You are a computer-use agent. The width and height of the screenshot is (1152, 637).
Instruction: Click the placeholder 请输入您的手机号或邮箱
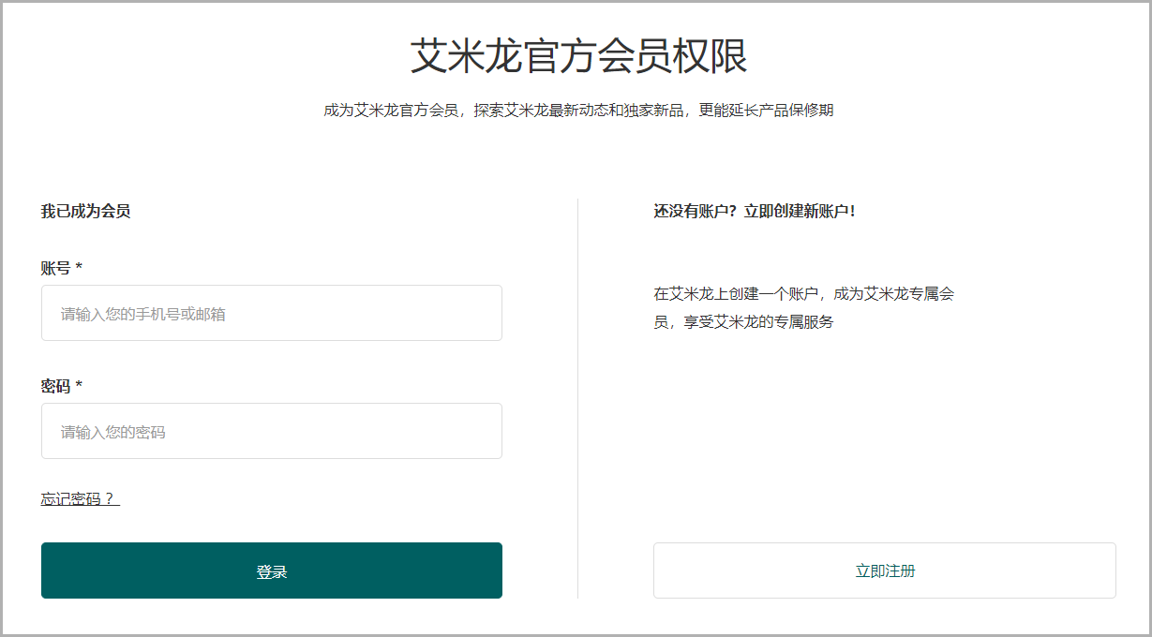143,314
